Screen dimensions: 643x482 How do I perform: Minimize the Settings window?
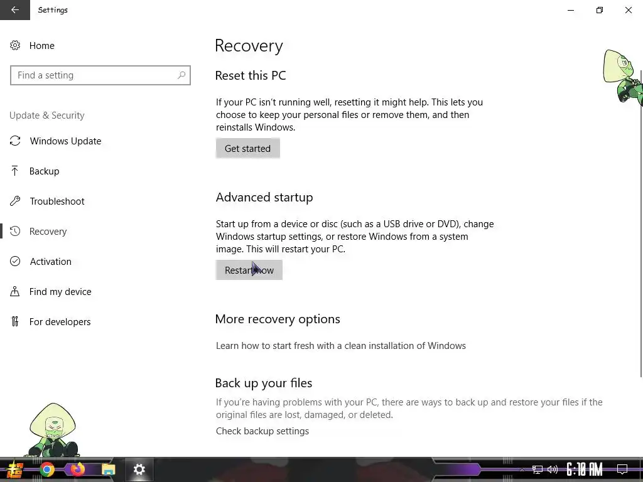tap(571, 10)
